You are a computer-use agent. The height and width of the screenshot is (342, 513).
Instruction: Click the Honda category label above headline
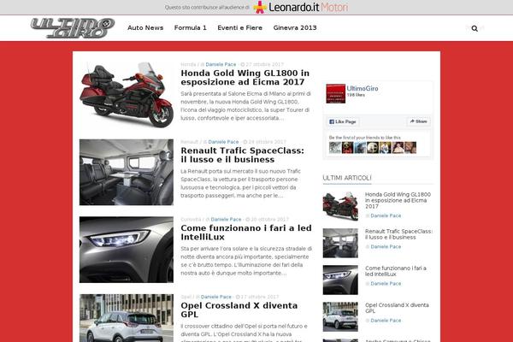click(188, 64)
